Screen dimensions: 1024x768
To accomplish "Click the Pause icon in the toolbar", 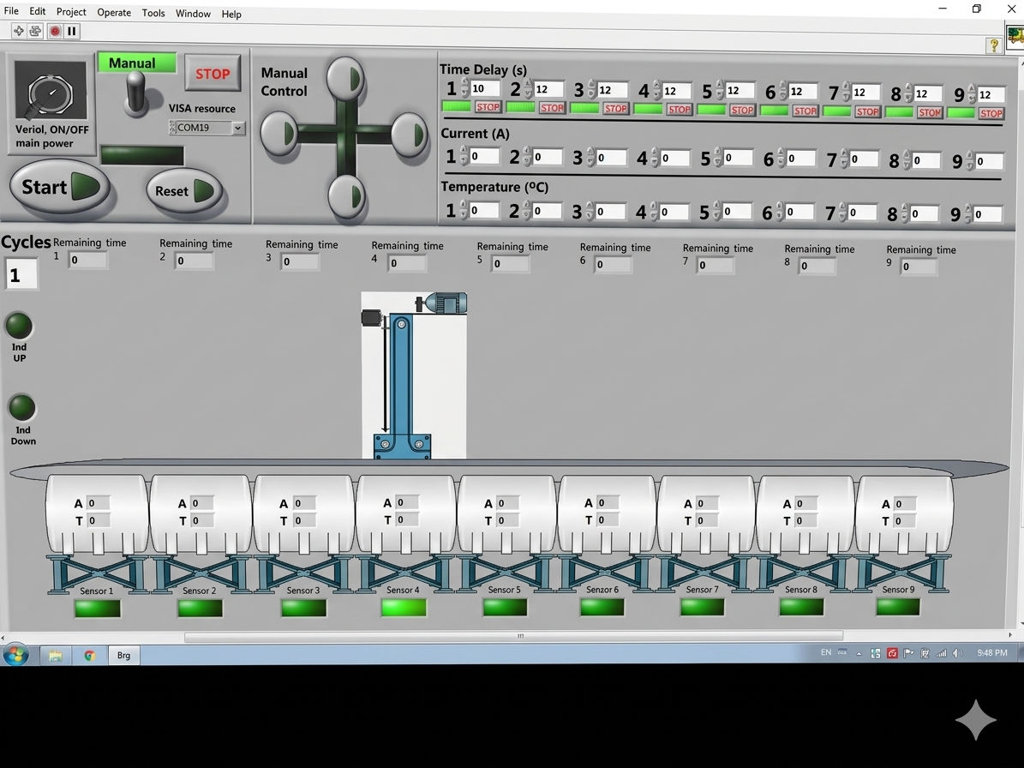I will (72, 31).
